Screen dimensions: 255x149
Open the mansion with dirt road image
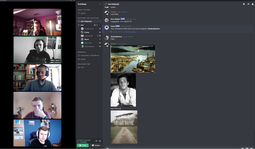point(124,127)
